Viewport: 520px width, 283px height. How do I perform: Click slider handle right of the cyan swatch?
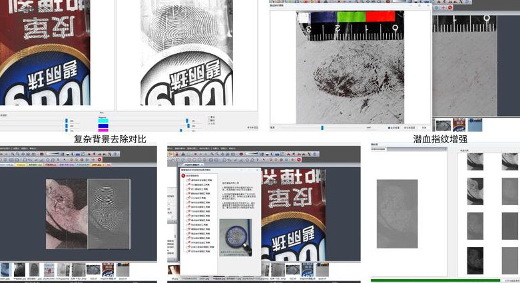187,121
